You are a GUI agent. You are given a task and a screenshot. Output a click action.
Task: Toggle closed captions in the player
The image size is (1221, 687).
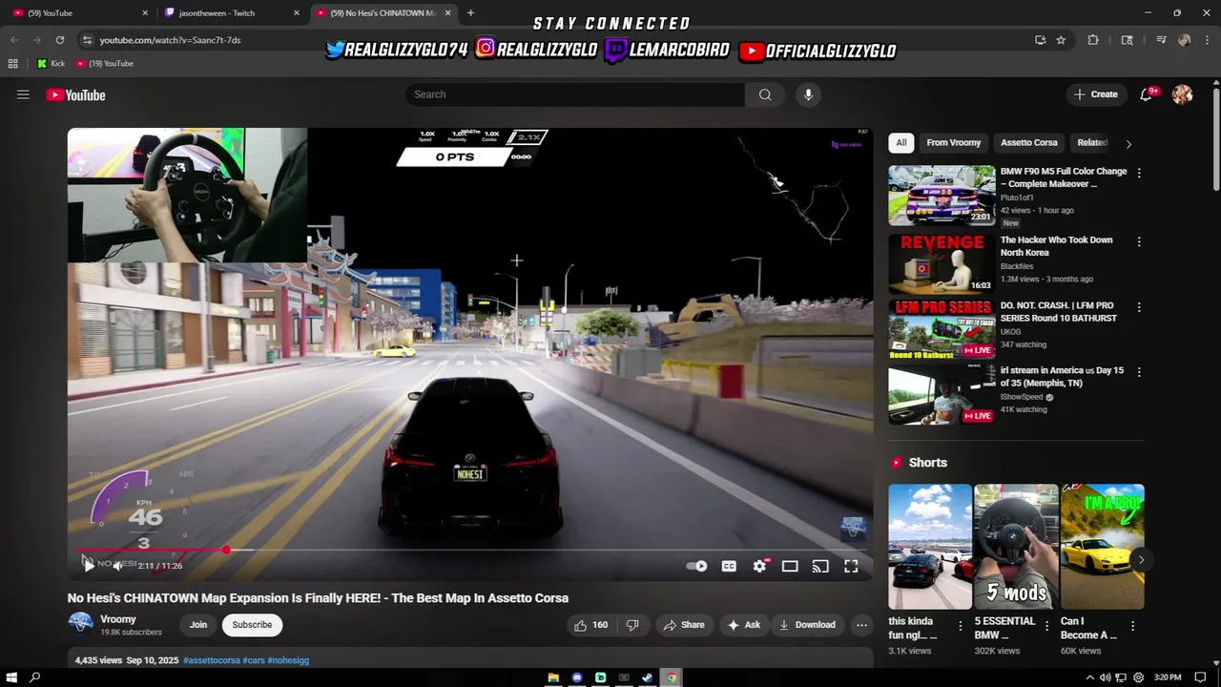click(x=729, y=566)
